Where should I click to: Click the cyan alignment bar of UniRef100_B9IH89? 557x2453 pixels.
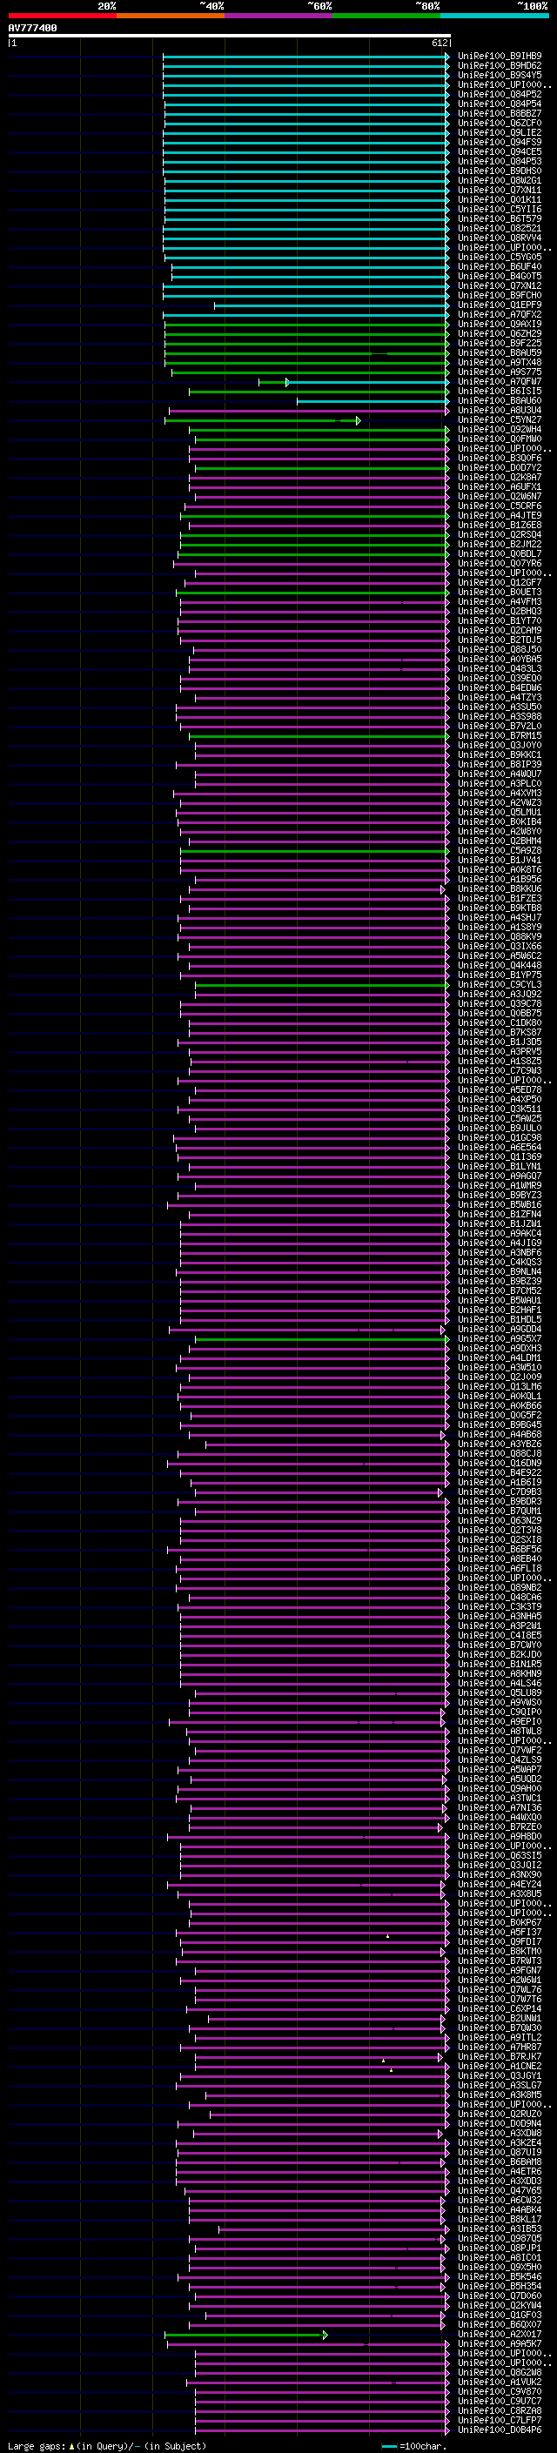306,57
